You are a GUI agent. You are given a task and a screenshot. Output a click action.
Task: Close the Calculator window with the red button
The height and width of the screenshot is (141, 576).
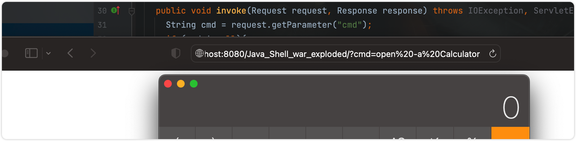point(168,84)
